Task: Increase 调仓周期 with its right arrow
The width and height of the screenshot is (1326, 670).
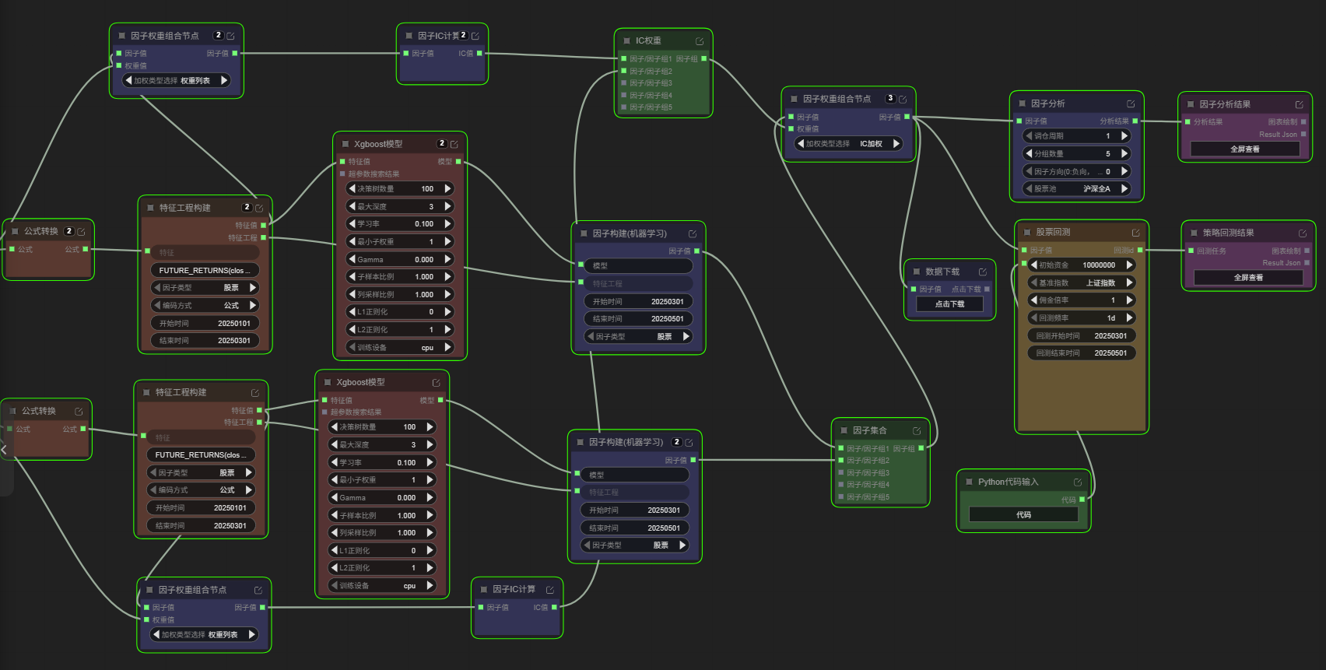Action: pyautogui.click(x=1124, y=136)
